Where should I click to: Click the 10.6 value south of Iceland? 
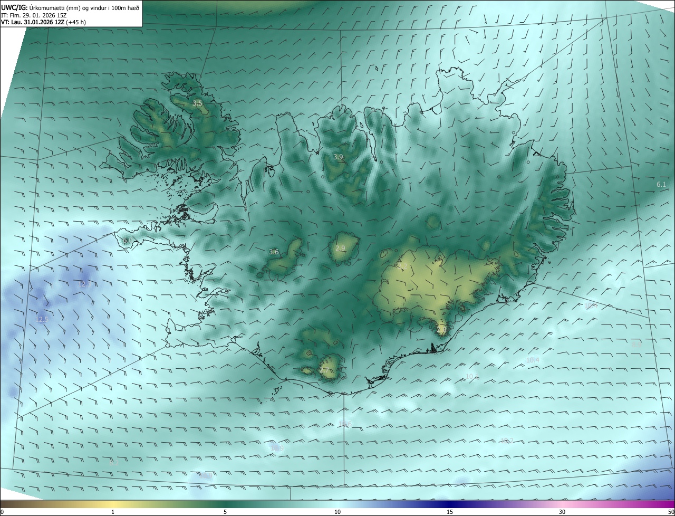pos(345,424)
